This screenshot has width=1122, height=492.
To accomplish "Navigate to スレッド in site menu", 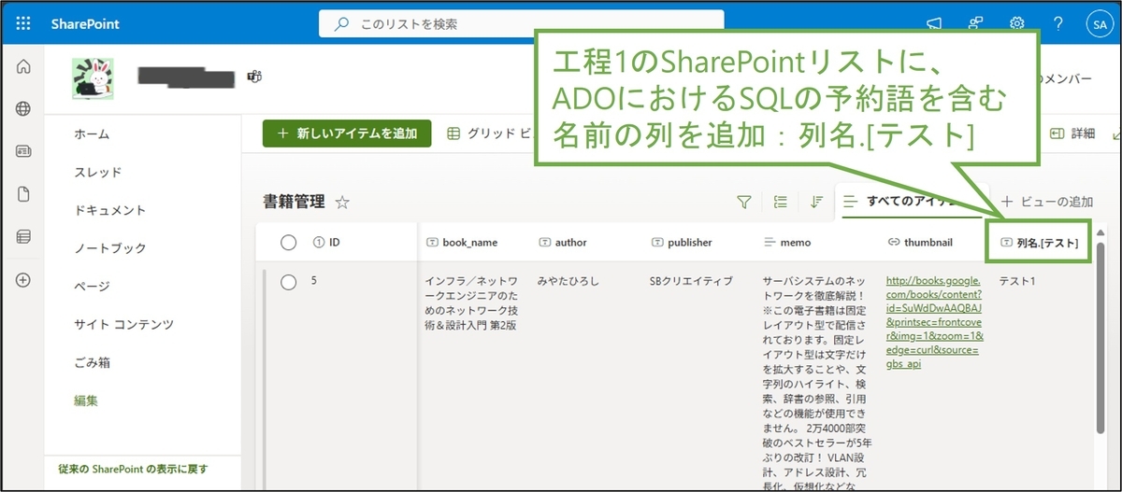I will 98,173.
